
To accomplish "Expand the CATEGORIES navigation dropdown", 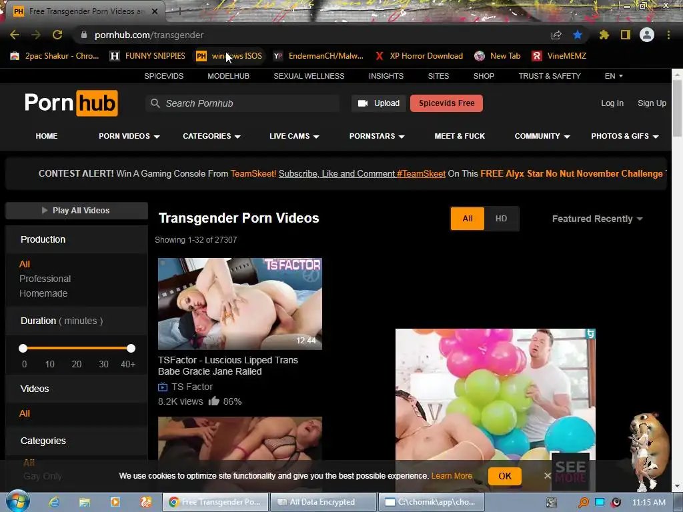I will [x=211, y=136].
